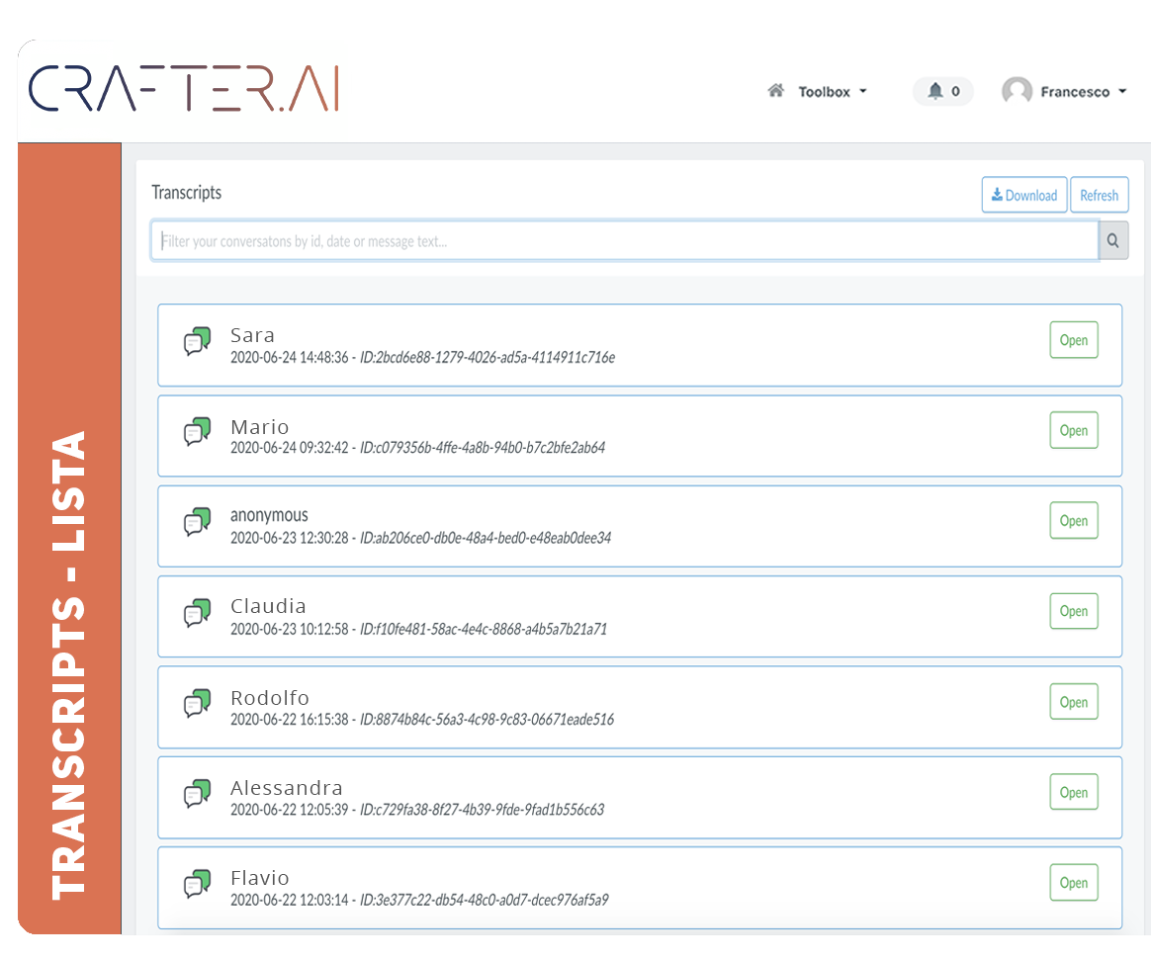Click the chat icon beside Sara
Screen dimensions: 1151x961
click(x=198, y=341)
